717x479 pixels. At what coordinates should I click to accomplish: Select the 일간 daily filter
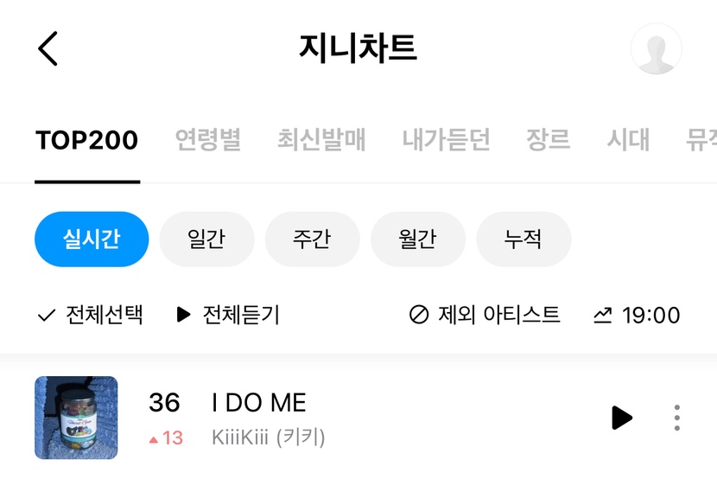tap(206, 239)
